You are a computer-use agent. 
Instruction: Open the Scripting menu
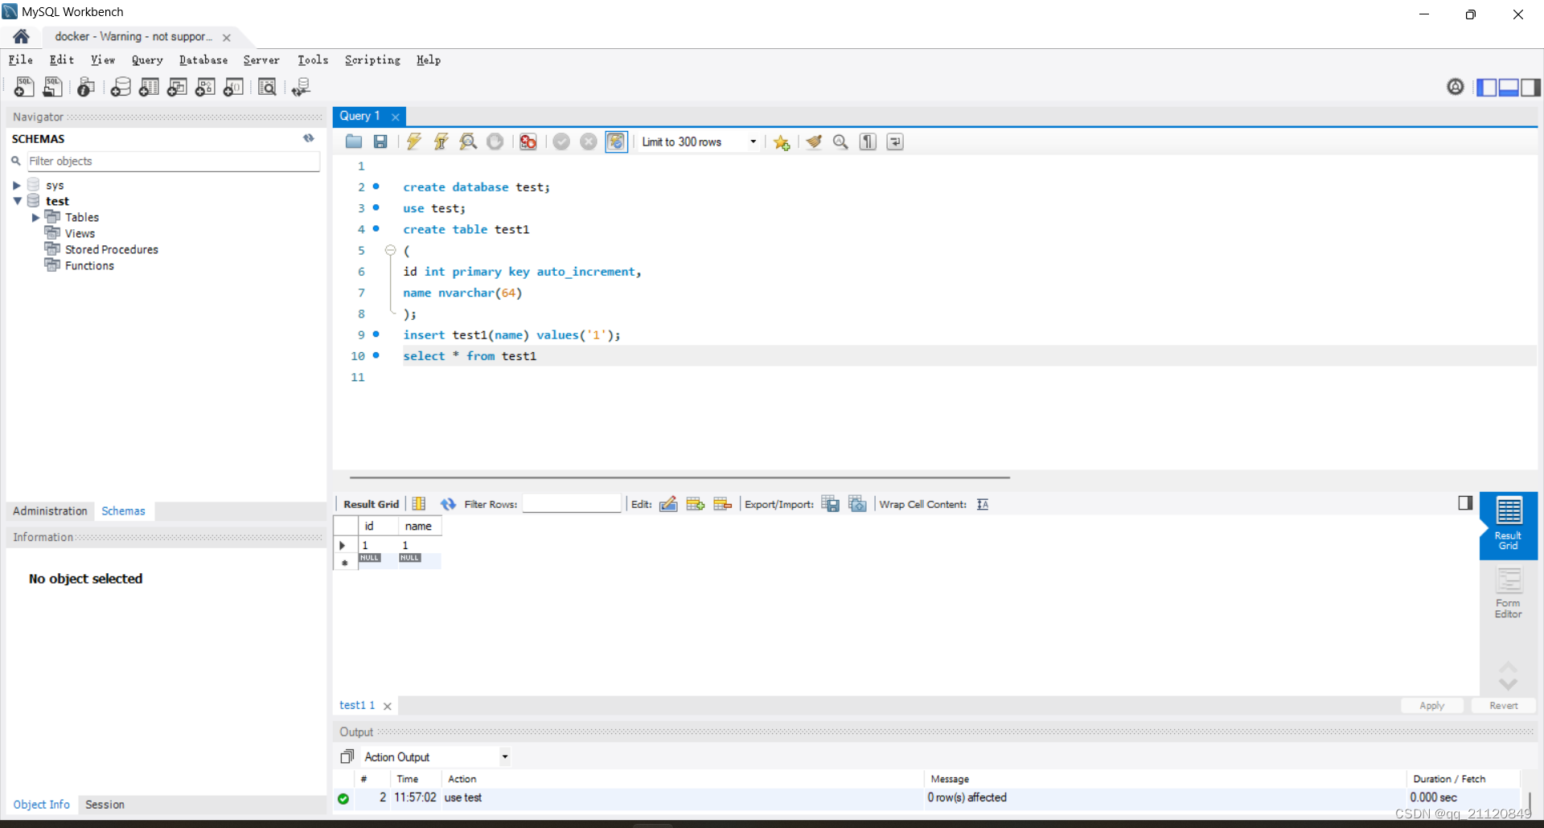372,59
